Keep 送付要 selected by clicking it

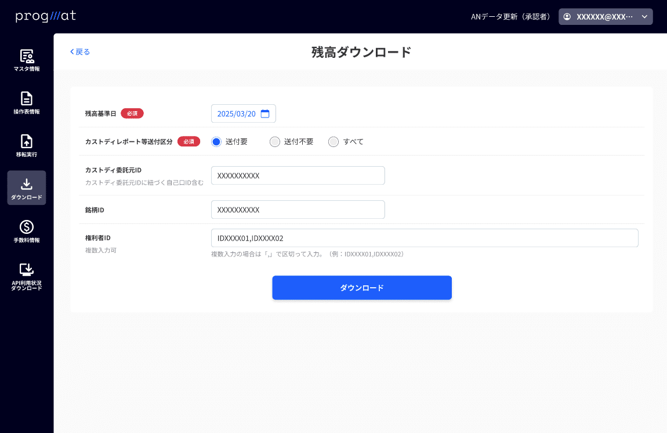[216, 141]
